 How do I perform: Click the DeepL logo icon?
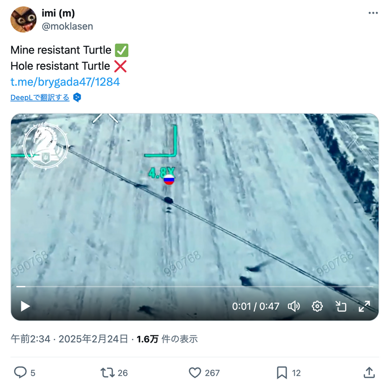(77, 98)
